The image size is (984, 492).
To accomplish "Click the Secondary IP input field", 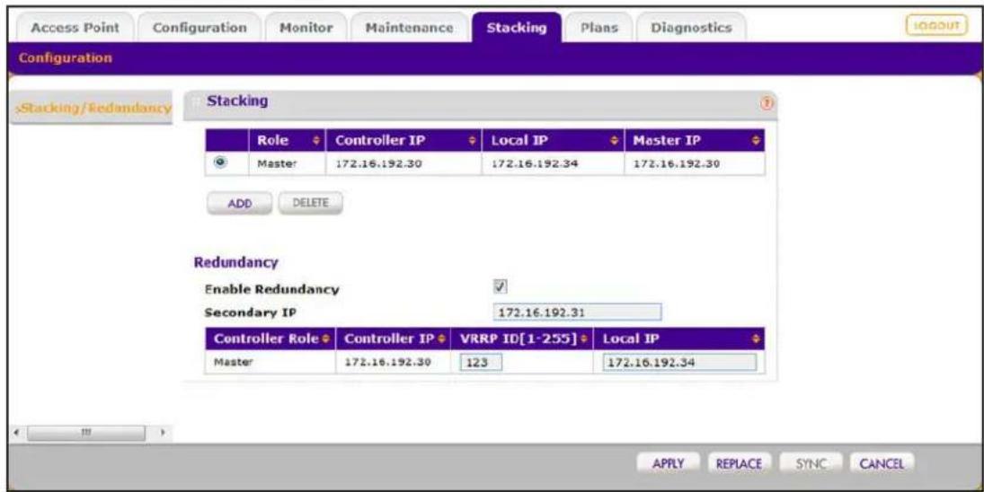I will click(577, 312).
